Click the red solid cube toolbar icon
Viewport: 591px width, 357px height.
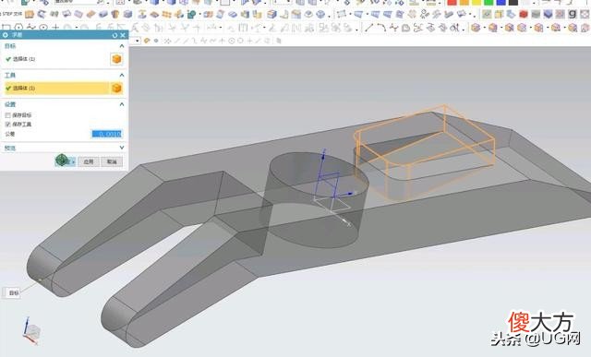[x=524, y=15]
